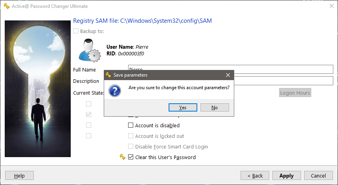This screenshot has width=338, height=185.
Task: Uncheck Clear this User's Password
Action: point(130,157)
